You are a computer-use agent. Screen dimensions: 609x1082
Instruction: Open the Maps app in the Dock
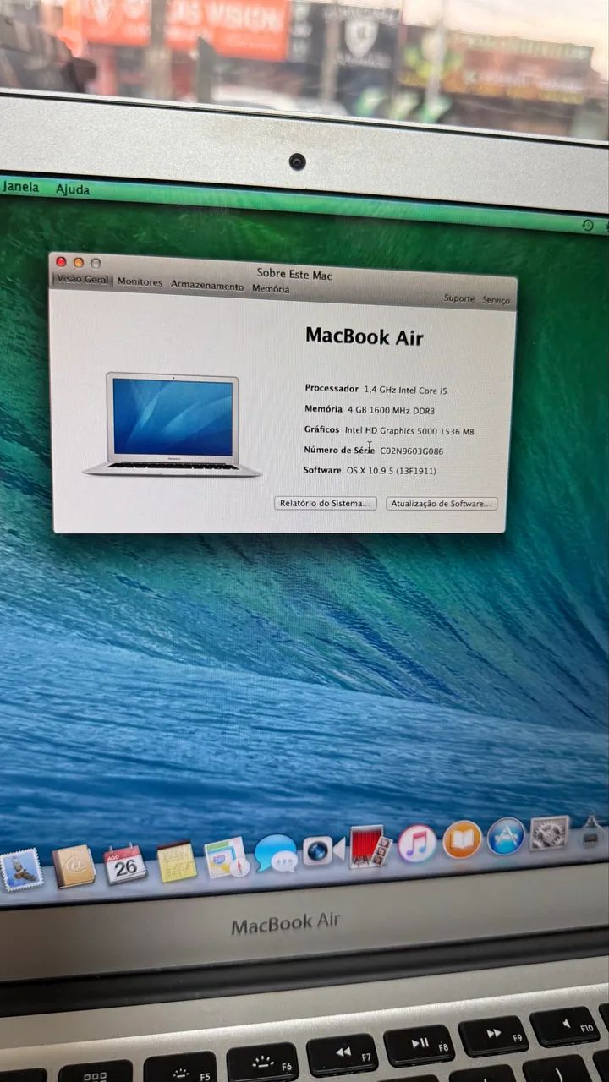click(226, 858)
